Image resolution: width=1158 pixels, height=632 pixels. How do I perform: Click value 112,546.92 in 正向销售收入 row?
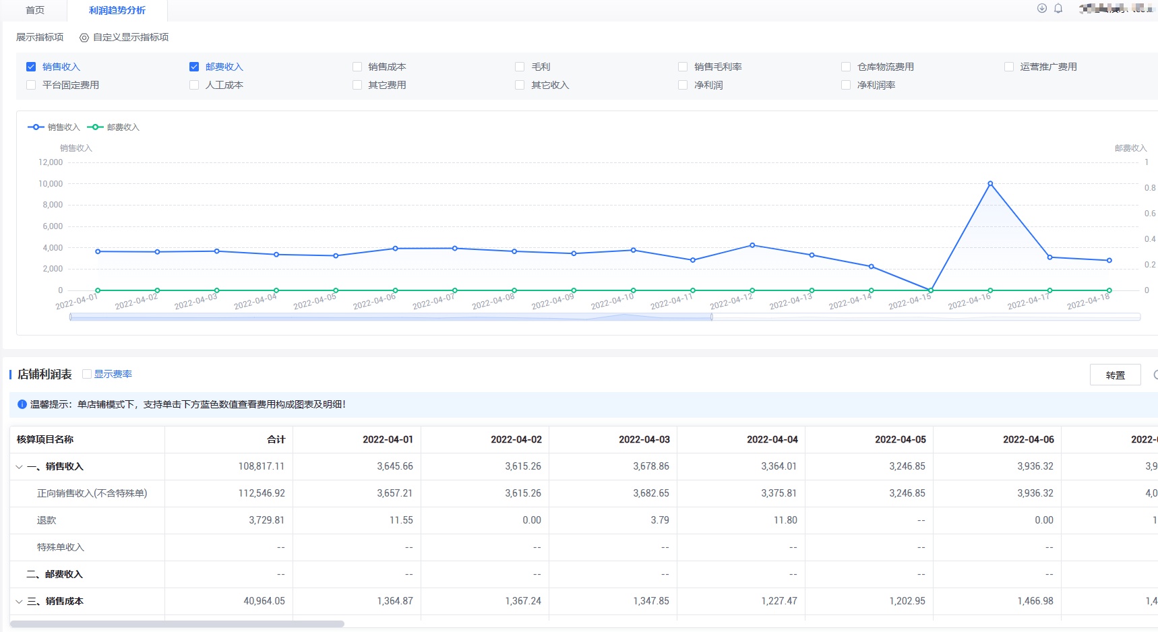tap(262, 493)
